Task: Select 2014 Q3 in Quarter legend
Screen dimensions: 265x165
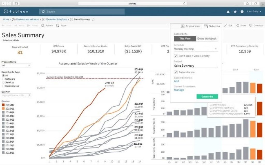Action: (x=10, y=116)
